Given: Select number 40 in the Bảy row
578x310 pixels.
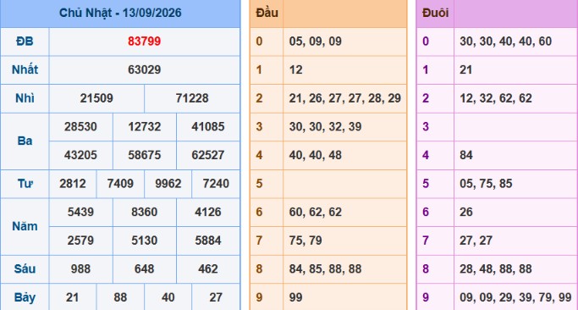Looking at the screenshot, I should (x=168, y=297).
